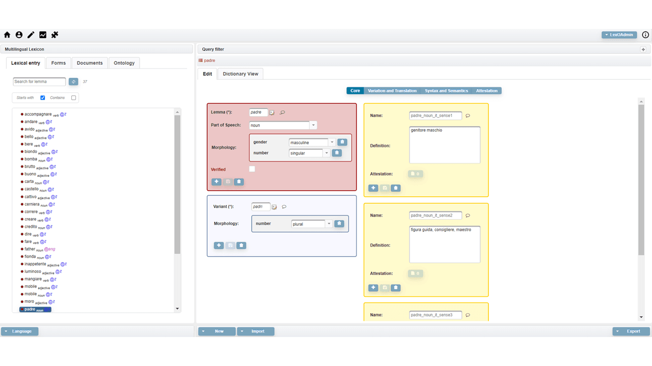The width and height of the screenshot is (652, 366).
Task: Click the info icon at top right
Action: (x=645, y=35)
